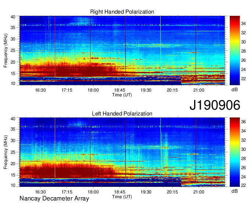Screen dimensions: 250x203
Task: Click the 30 value on Left Handed colorbar
Action: (x=243, y=149)
